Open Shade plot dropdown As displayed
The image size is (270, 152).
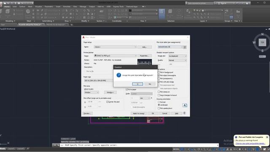(178, 56)
